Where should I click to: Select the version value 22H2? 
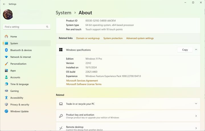pyautogui.click(x=88, y=63)
